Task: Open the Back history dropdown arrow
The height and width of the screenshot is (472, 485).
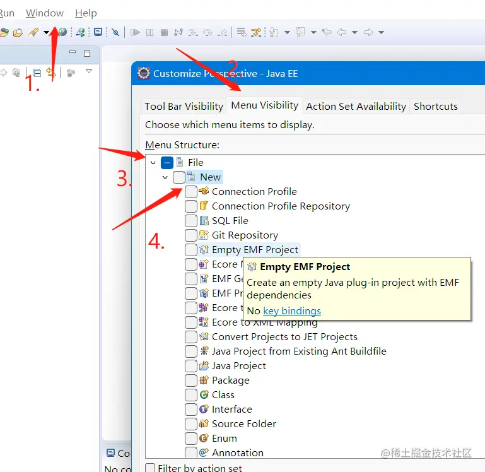Action: click(x=355, y=32)
